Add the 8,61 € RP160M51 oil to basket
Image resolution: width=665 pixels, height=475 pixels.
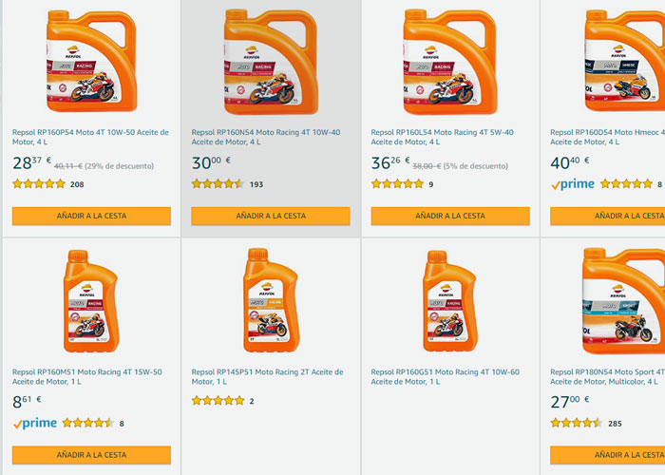(91, 455)
